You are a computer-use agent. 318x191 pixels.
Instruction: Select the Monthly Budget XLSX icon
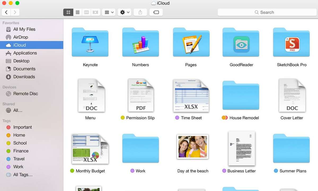90,149
